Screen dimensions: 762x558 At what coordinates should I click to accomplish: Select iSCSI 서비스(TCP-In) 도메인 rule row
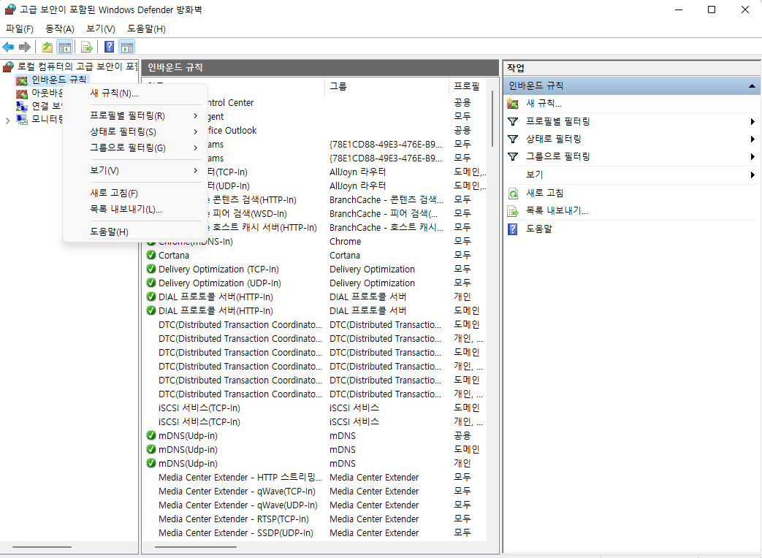tap(316, 408)
